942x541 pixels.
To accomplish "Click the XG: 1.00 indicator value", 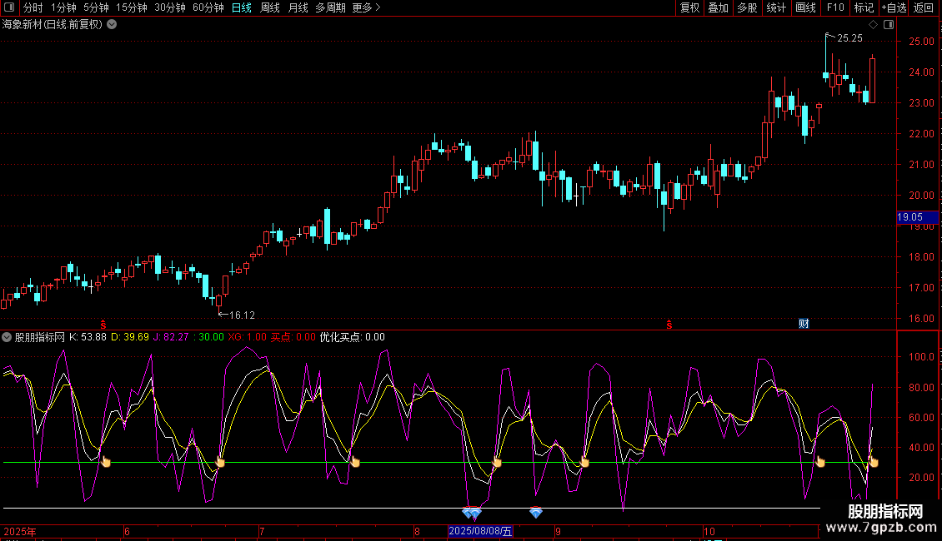I will coord(247,337).
